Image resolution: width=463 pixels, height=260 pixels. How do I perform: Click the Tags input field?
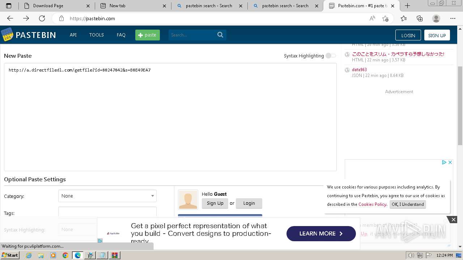(x=107, y=213)
